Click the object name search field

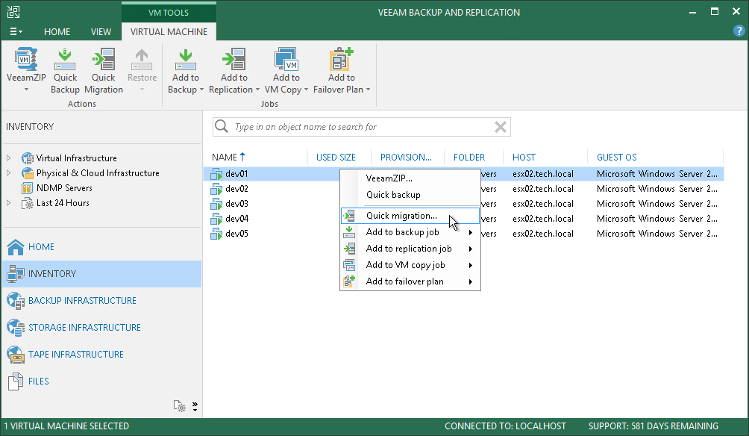(360, 127)
